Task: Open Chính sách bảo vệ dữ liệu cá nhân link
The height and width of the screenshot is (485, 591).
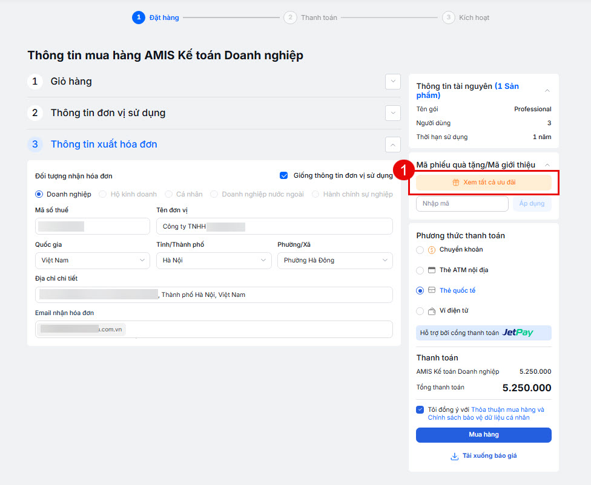Action: [479, 418]
